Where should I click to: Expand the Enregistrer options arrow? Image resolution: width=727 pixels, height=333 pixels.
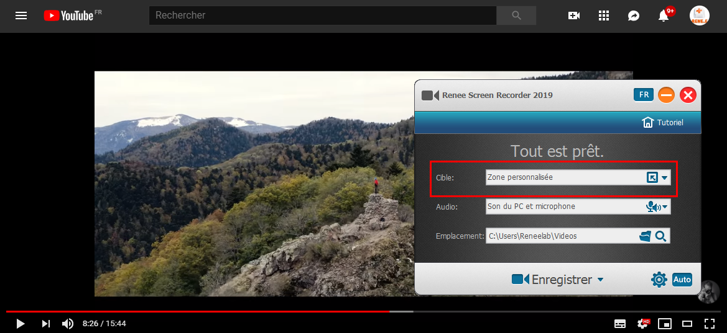600,280
